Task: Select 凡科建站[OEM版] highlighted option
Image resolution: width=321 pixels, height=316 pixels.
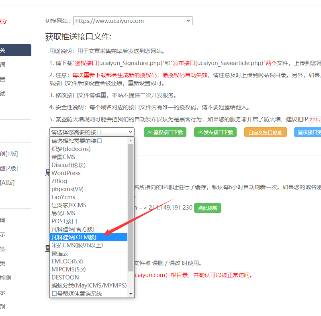Action: [x=74, y=237]
